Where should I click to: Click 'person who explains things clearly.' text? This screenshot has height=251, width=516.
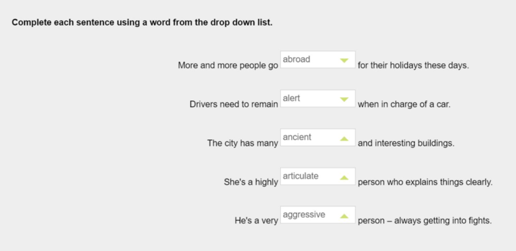(425, 183)
